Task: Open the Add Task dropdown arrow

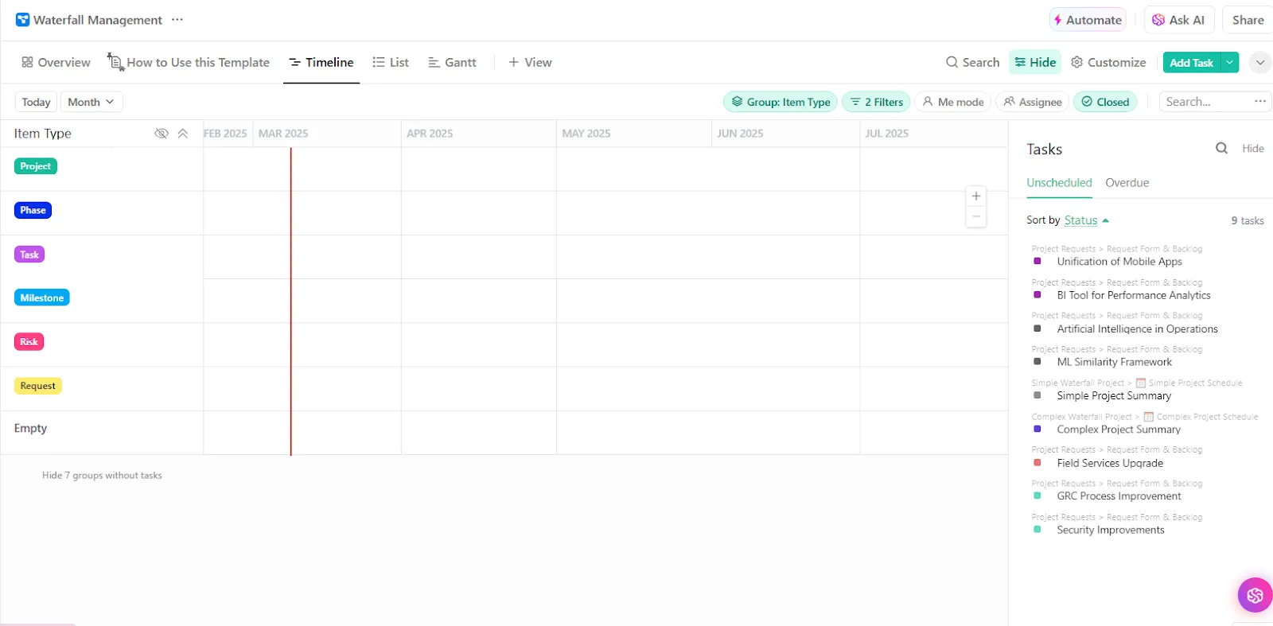Action: pos(1230,62)
